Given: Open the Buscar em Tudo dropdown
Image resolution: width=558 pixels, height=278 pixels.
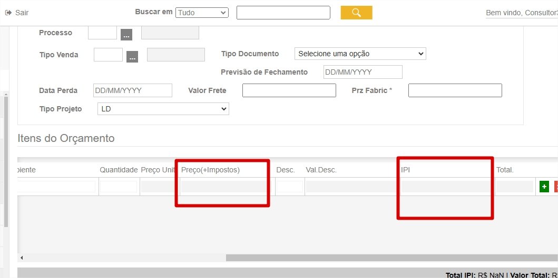Looking at the screenshot, I should (x=202, y=13).
